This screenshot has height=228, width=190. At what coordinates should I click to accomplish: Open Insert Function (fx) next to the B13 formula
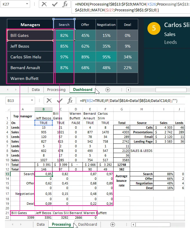[70, 101]
